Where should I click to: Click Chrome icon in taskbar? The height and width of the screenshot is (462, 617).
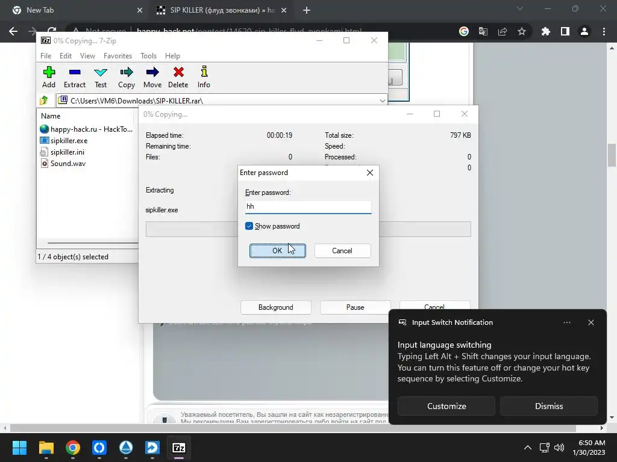(73, 448)
